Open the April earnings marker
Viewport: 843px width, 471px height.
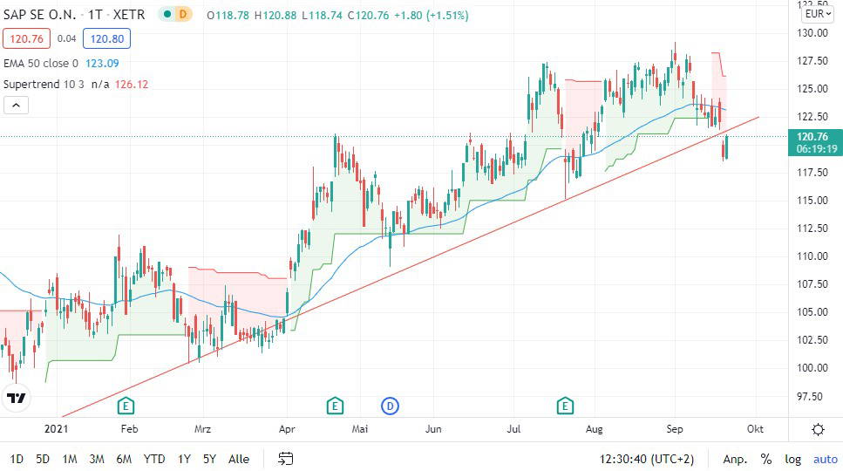tap(335, 406)
